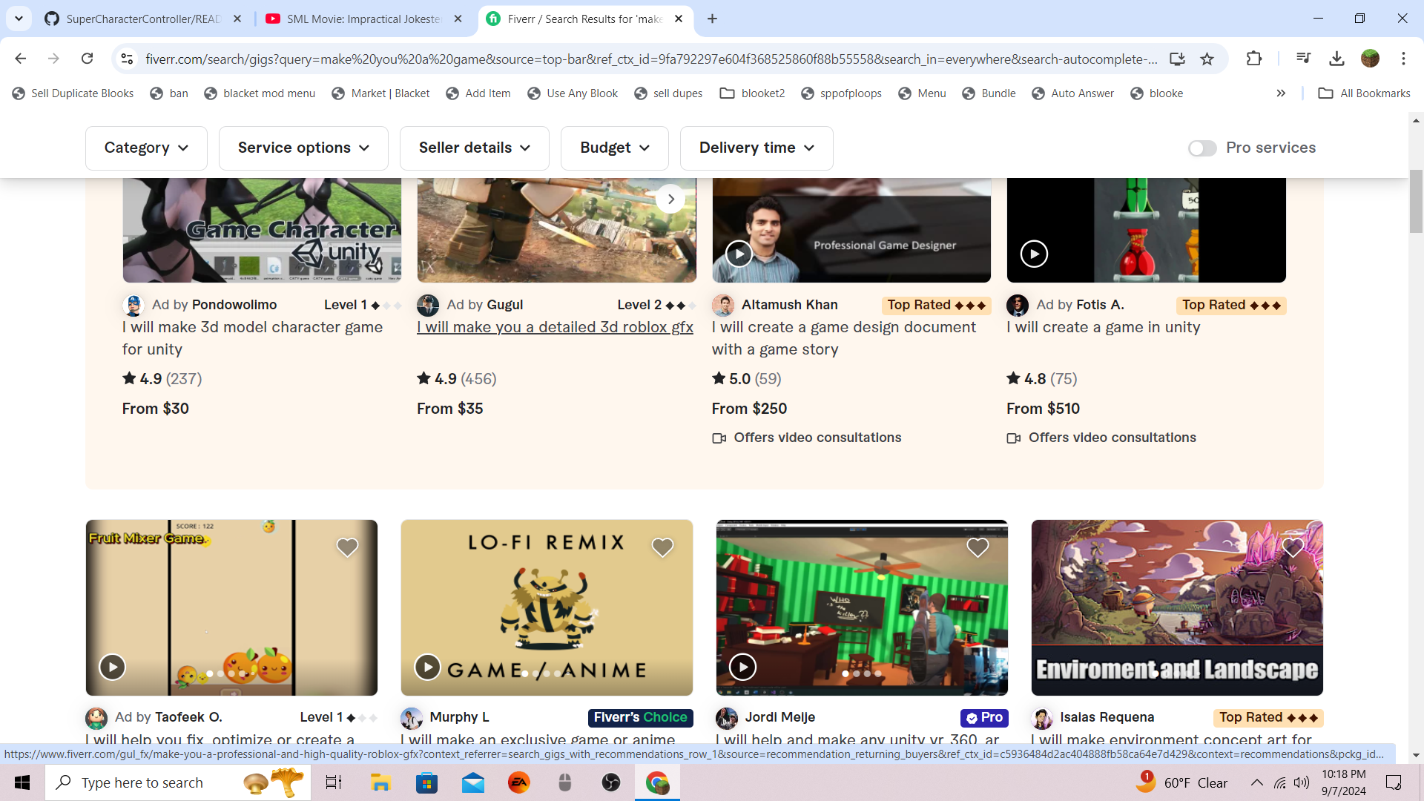
Task: Favorite Jordi Meije's Unity VR gig
Action: click(x=978, y=547)
